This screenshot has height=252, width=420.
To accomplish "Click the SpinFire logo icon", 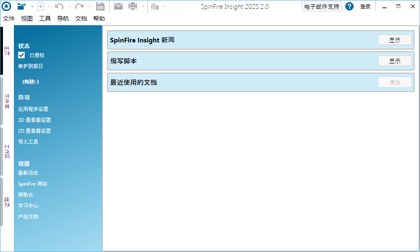I will click(6, 6).
